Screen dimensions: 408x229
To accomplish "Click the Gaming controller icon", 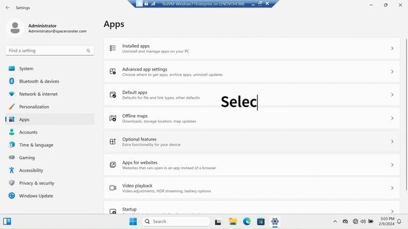I will [x=11, y=157].
